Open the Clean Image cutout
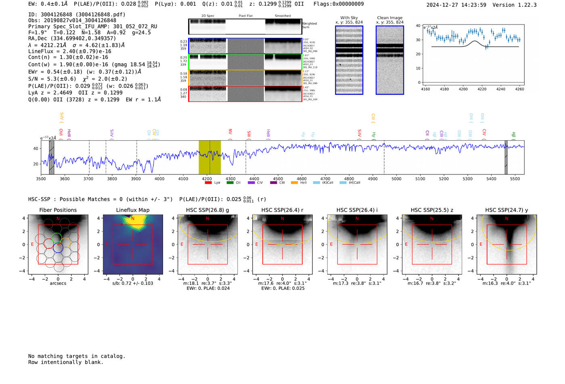The width and height of the screenshot is (565, 384). point(390,60)
